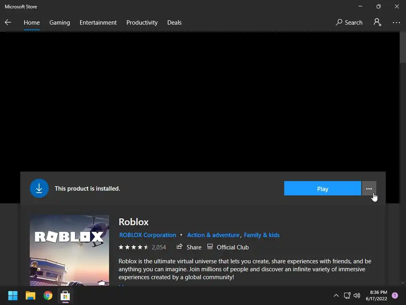
Task: Go back with the arrow icon
Action: coord(8,22)
